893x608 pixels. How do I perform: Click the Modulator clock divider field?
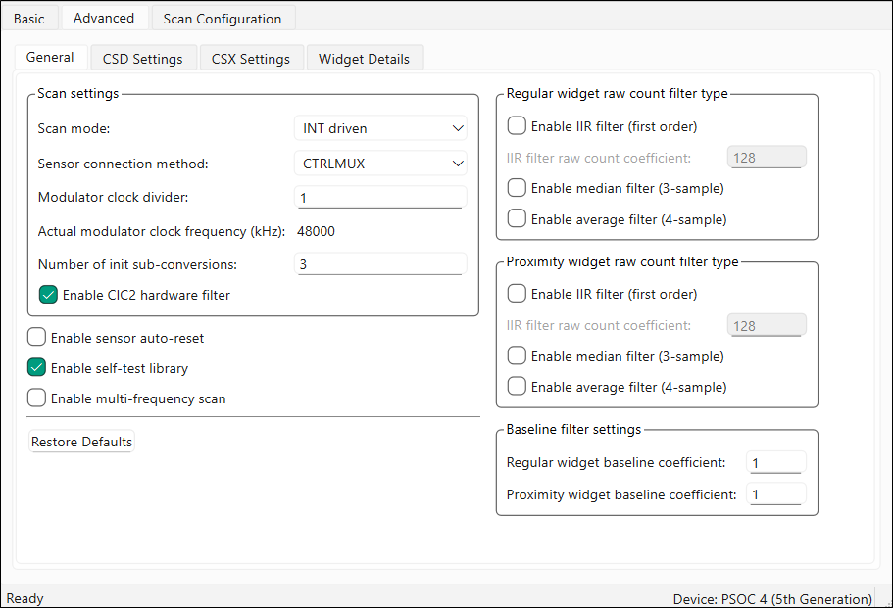coord(379,198)
